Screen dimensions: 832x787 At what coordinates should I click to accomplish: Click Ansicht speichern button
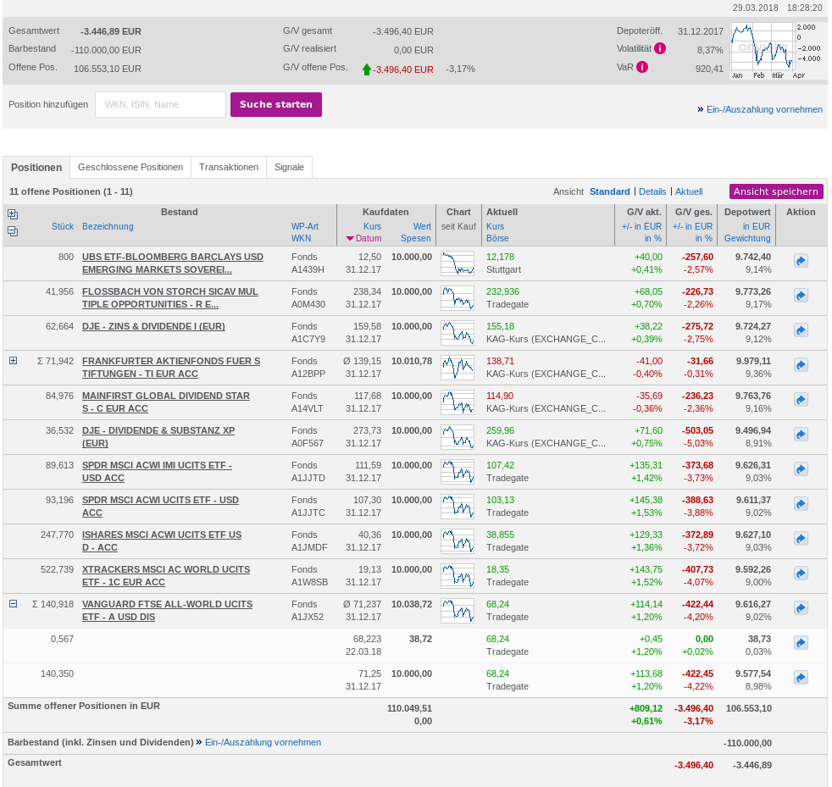tap(776, 191)
